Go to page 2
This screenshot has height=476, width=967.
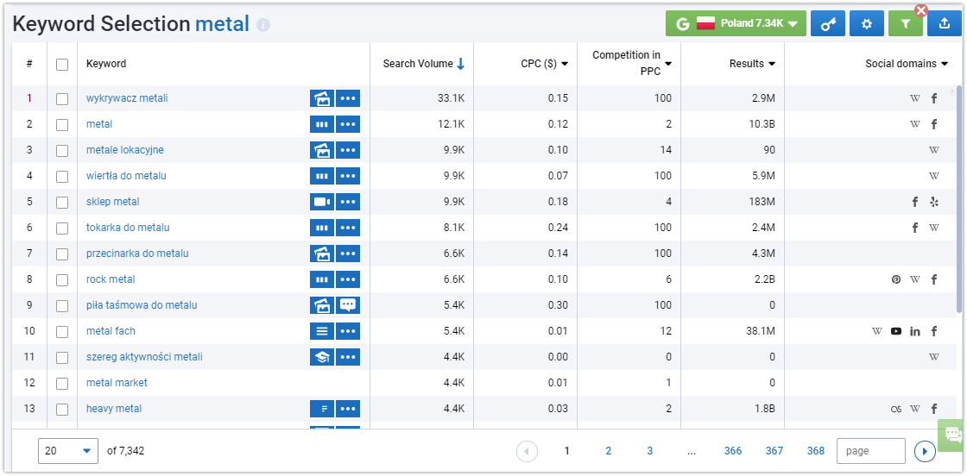608,451
